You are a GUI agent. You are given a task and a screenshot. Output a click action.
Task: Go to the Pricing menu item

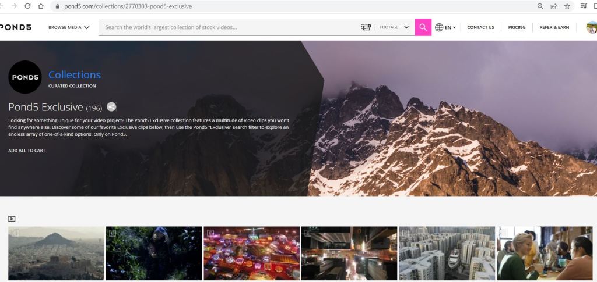[x=517, y=27]
